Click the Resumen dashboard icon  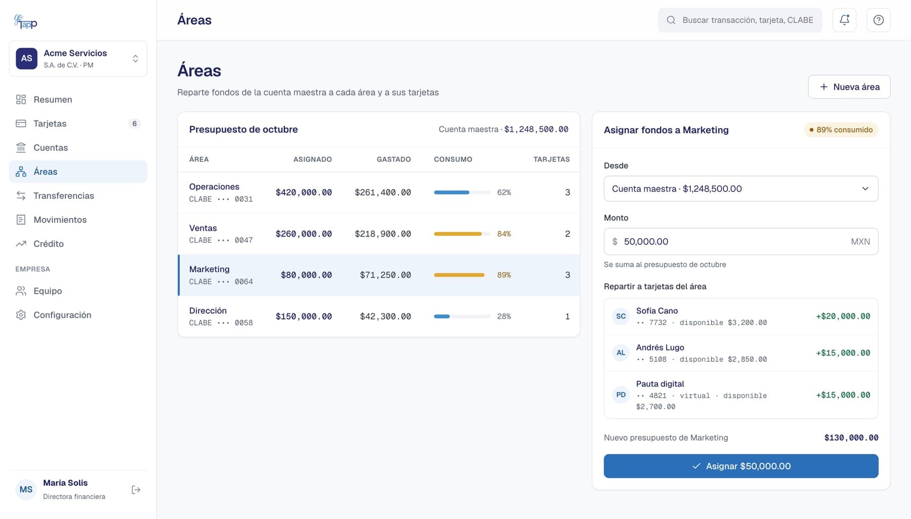point(21,99)
